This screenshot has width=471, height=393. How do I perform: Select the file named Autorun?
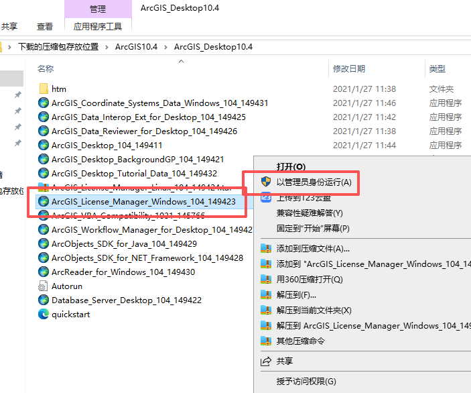[67, 286]
